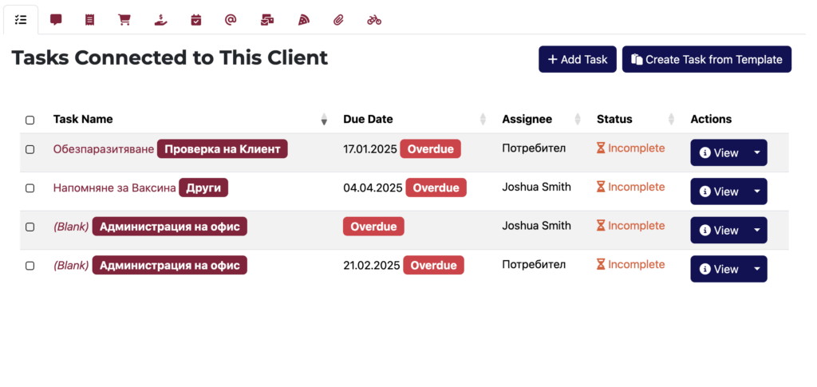Viewport: 817px width, 387px height.
Task: Open View dropdown caret for Напомняне за Ваксина
Action: click(756, 192)
